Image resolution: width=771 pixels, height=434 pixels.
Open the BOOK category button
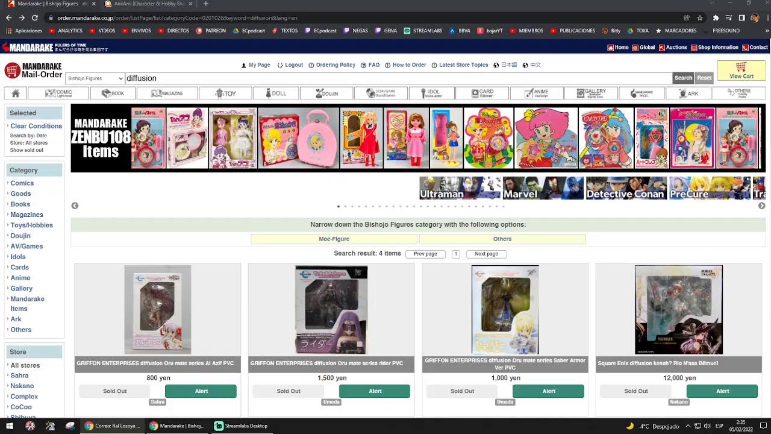113,93
